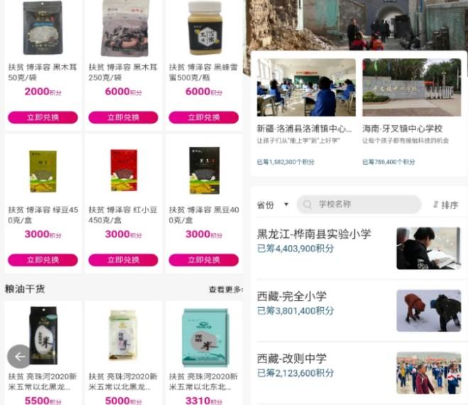Redeem the 黑木耳 50克 item with 立即兑换

43,117
